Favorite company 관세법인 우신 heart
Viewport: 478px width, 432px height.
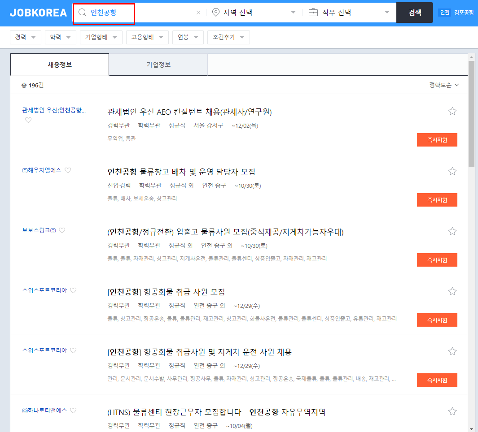tap(28, 120)
